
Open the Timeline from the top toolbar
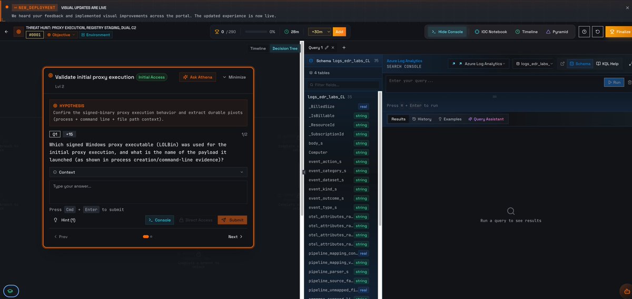(526, 32)
